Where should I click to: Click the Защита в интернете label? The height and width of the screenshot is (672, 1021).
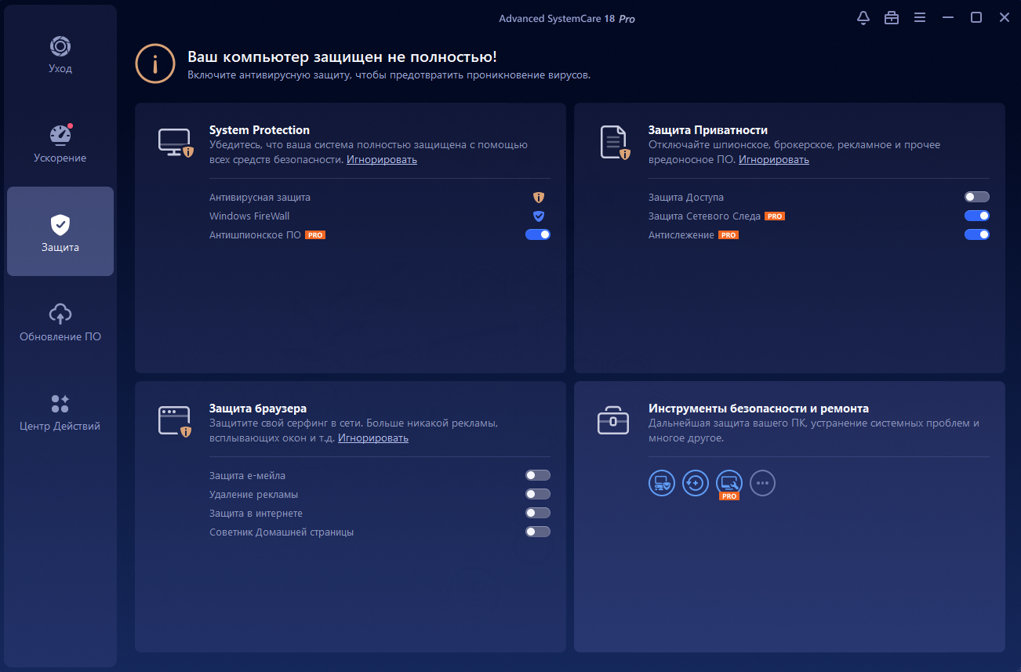(x=256, y=514)
